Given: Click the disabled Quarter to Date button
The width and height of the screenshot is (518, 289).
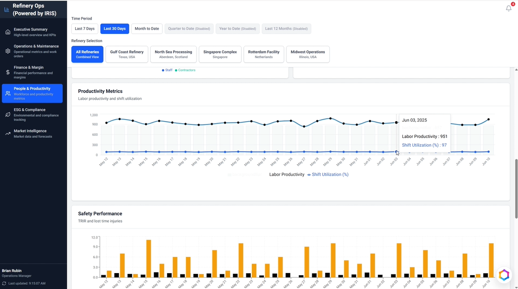Looking at the screenshot, I should click(189, 29).
